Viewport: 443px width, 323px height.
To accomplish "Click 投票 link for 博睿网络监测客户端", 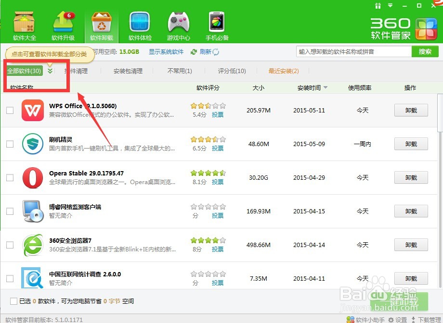I will 218,215.
